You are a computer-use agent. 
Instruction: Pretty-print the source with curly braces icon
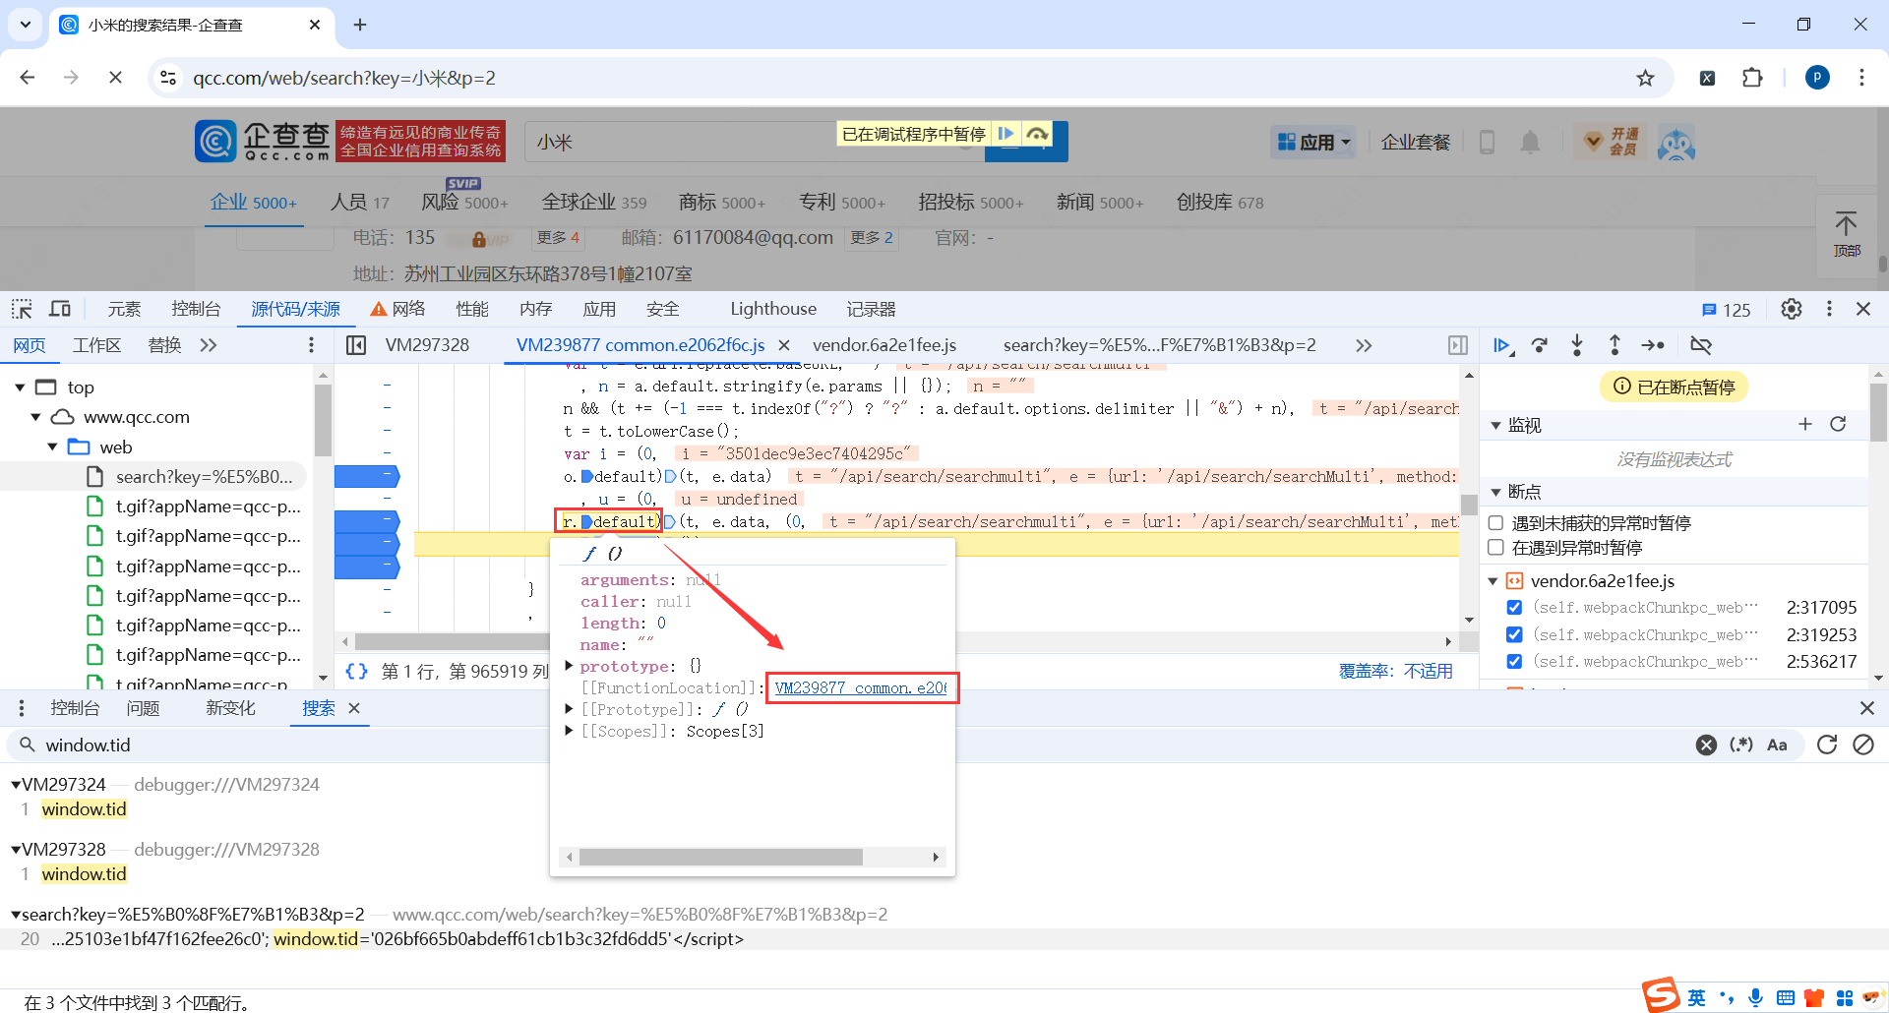coord(356,671)
